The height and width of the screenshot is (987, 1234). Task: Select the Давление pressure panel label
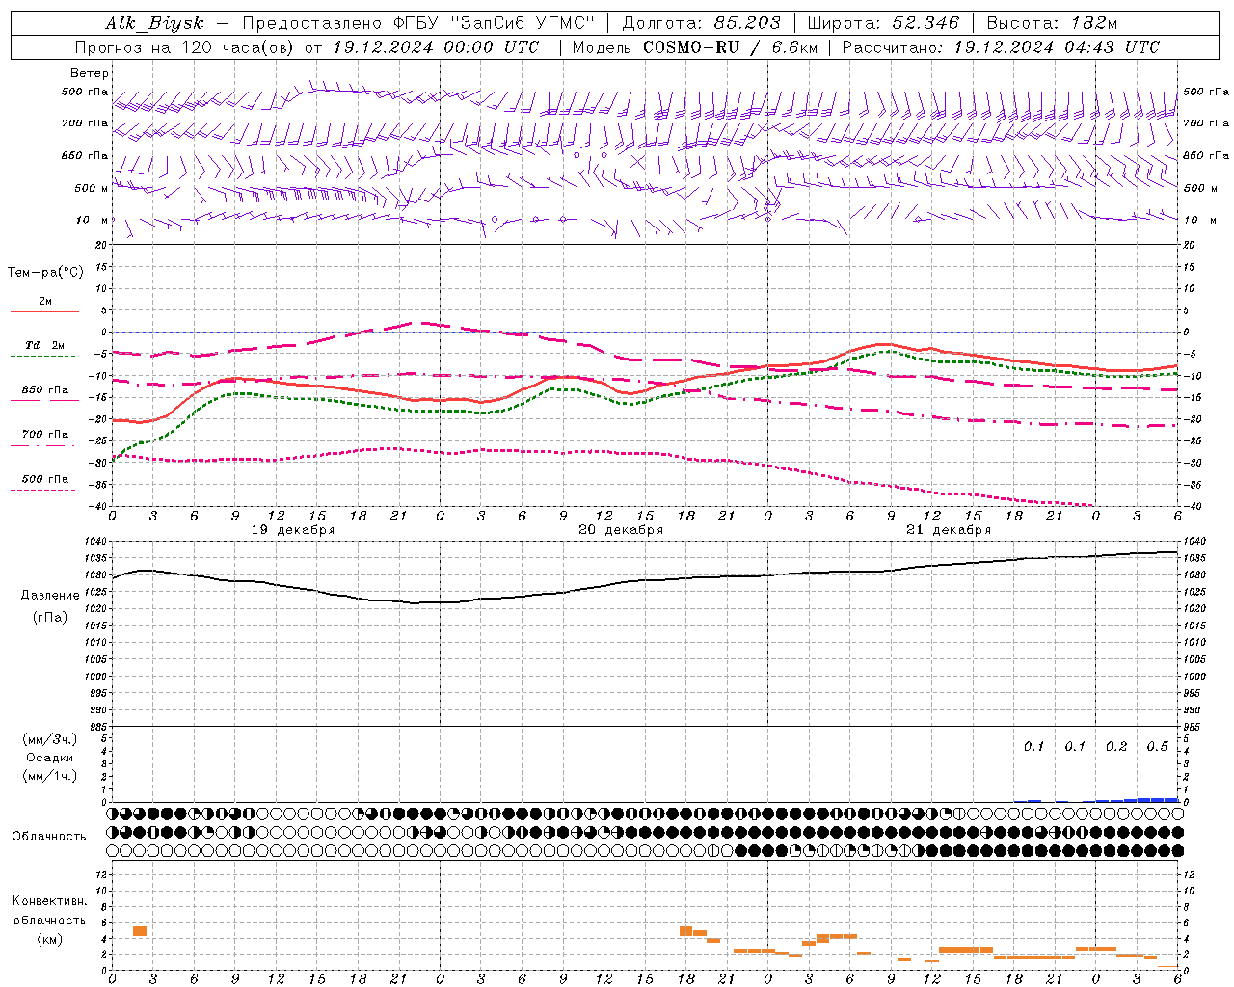point(50,596)
